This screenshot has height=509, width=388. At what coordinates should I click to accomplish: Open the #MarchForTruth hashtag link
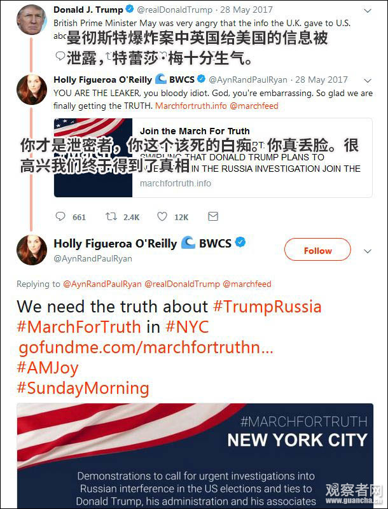(x=79, y=327)
